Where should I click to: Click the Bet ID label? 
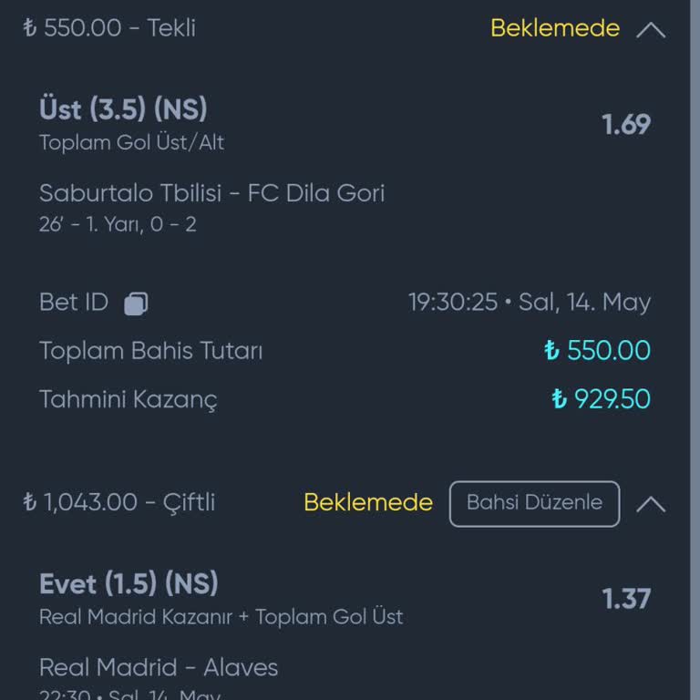click(x=73, y=303)
